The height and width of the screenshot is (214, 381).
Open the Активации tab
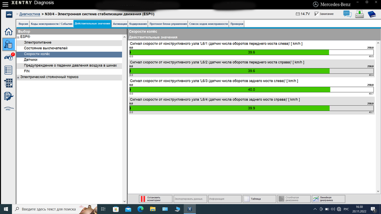[x=120, y=24]
